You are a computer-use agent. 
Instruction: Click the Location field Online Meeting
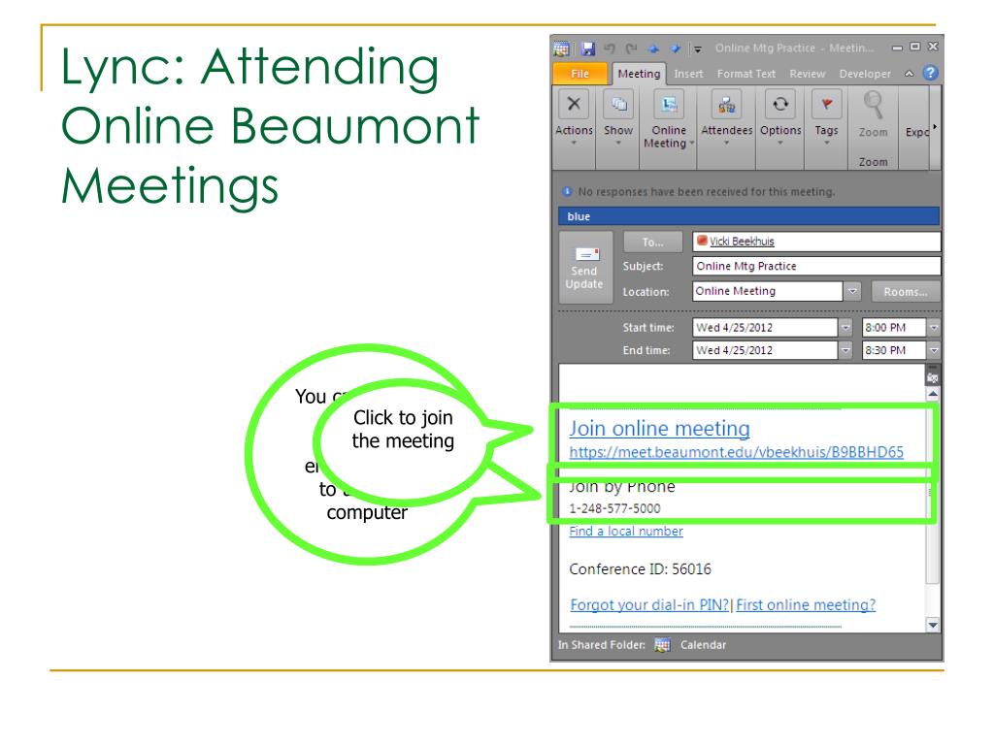coord(767,291)
